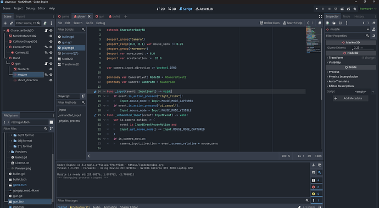
Task: Click the script editor vertical scrollbar
Action: click(321, 64)
